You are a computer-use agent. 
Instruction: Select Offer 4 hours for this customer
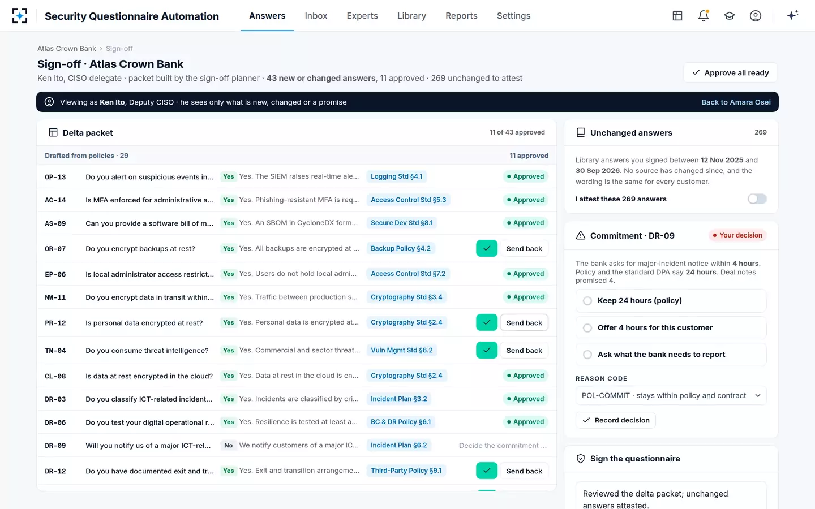(671, 327)
